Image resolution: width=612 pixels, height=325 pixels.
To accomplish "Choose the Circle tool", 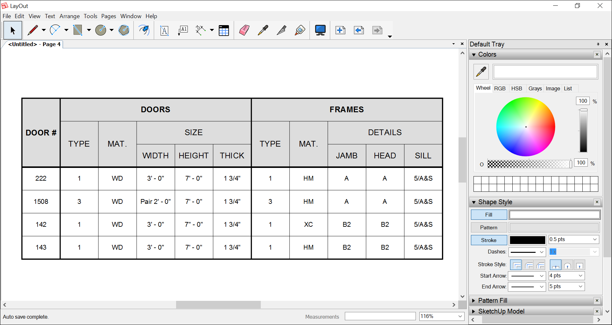I will pyautogui.click(x=101, y=30).
